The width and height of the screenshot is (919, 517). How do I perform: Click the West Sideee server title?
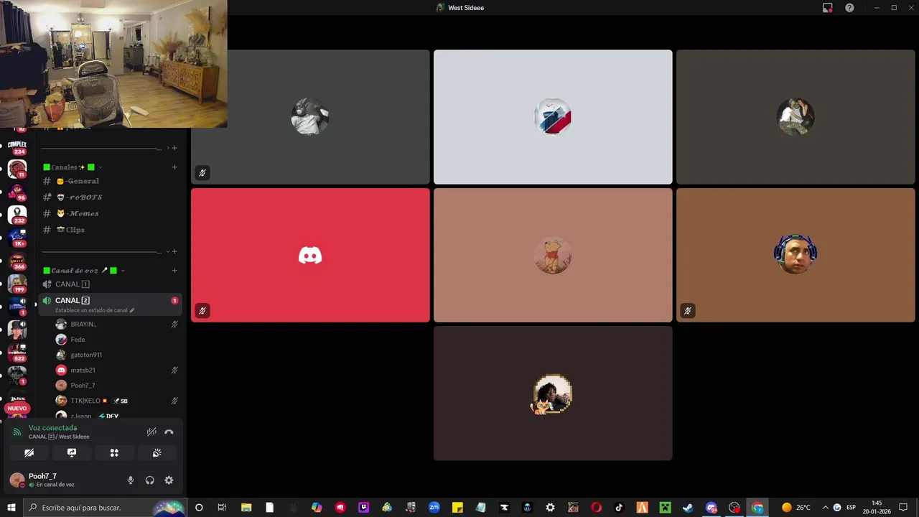click(460, 8)
